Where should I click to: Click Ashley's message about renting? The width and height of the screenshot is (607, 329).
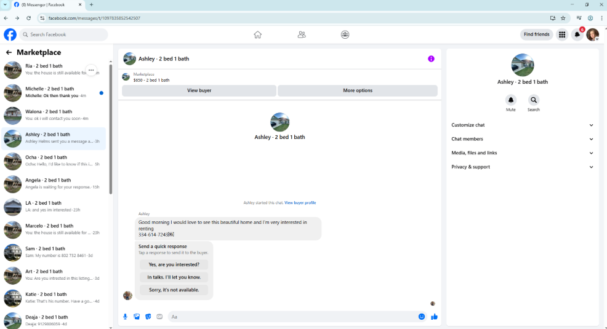click(228, 229)
